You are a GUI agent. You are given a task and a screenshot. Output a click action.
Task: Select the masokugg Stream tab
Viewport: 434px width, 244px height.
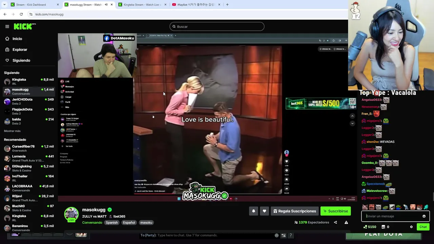click(x=88, y=5)
